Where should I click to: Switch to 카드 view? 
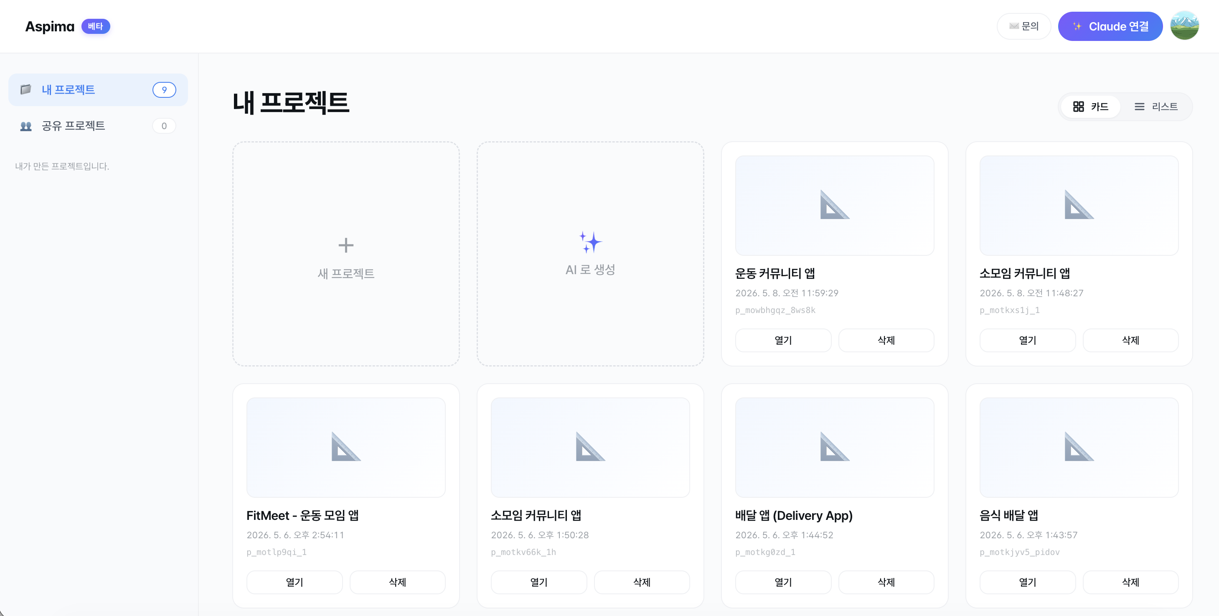(1090, 107)
